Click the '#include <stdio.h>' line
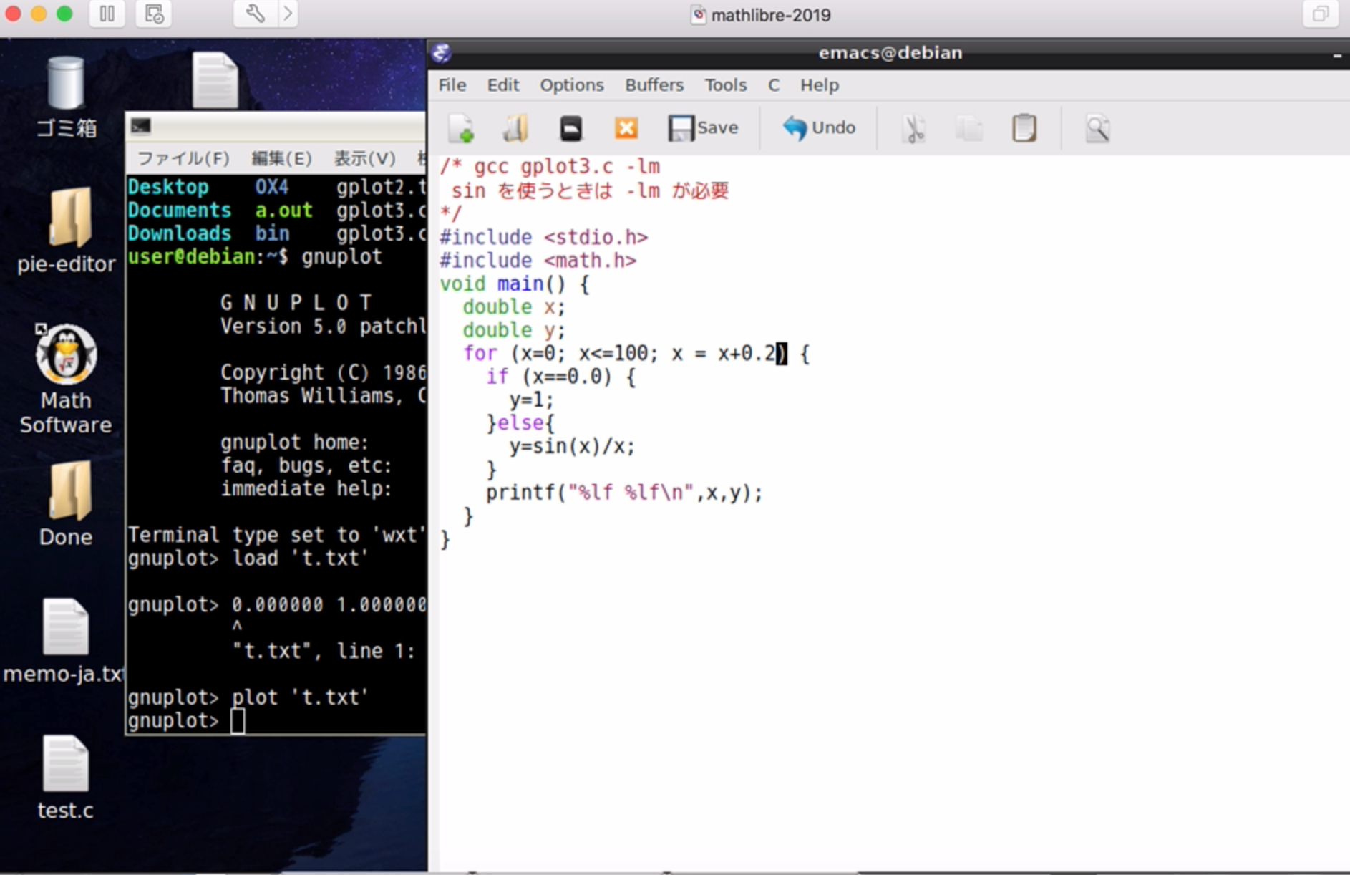1350x875 pixels. pyautogui.click(x=543, y=237)
